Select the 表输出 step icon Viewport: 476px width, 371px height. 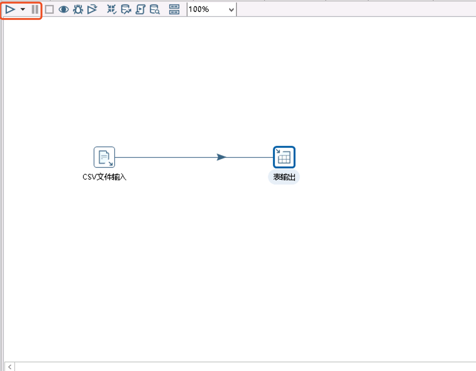tap(284, 157)
